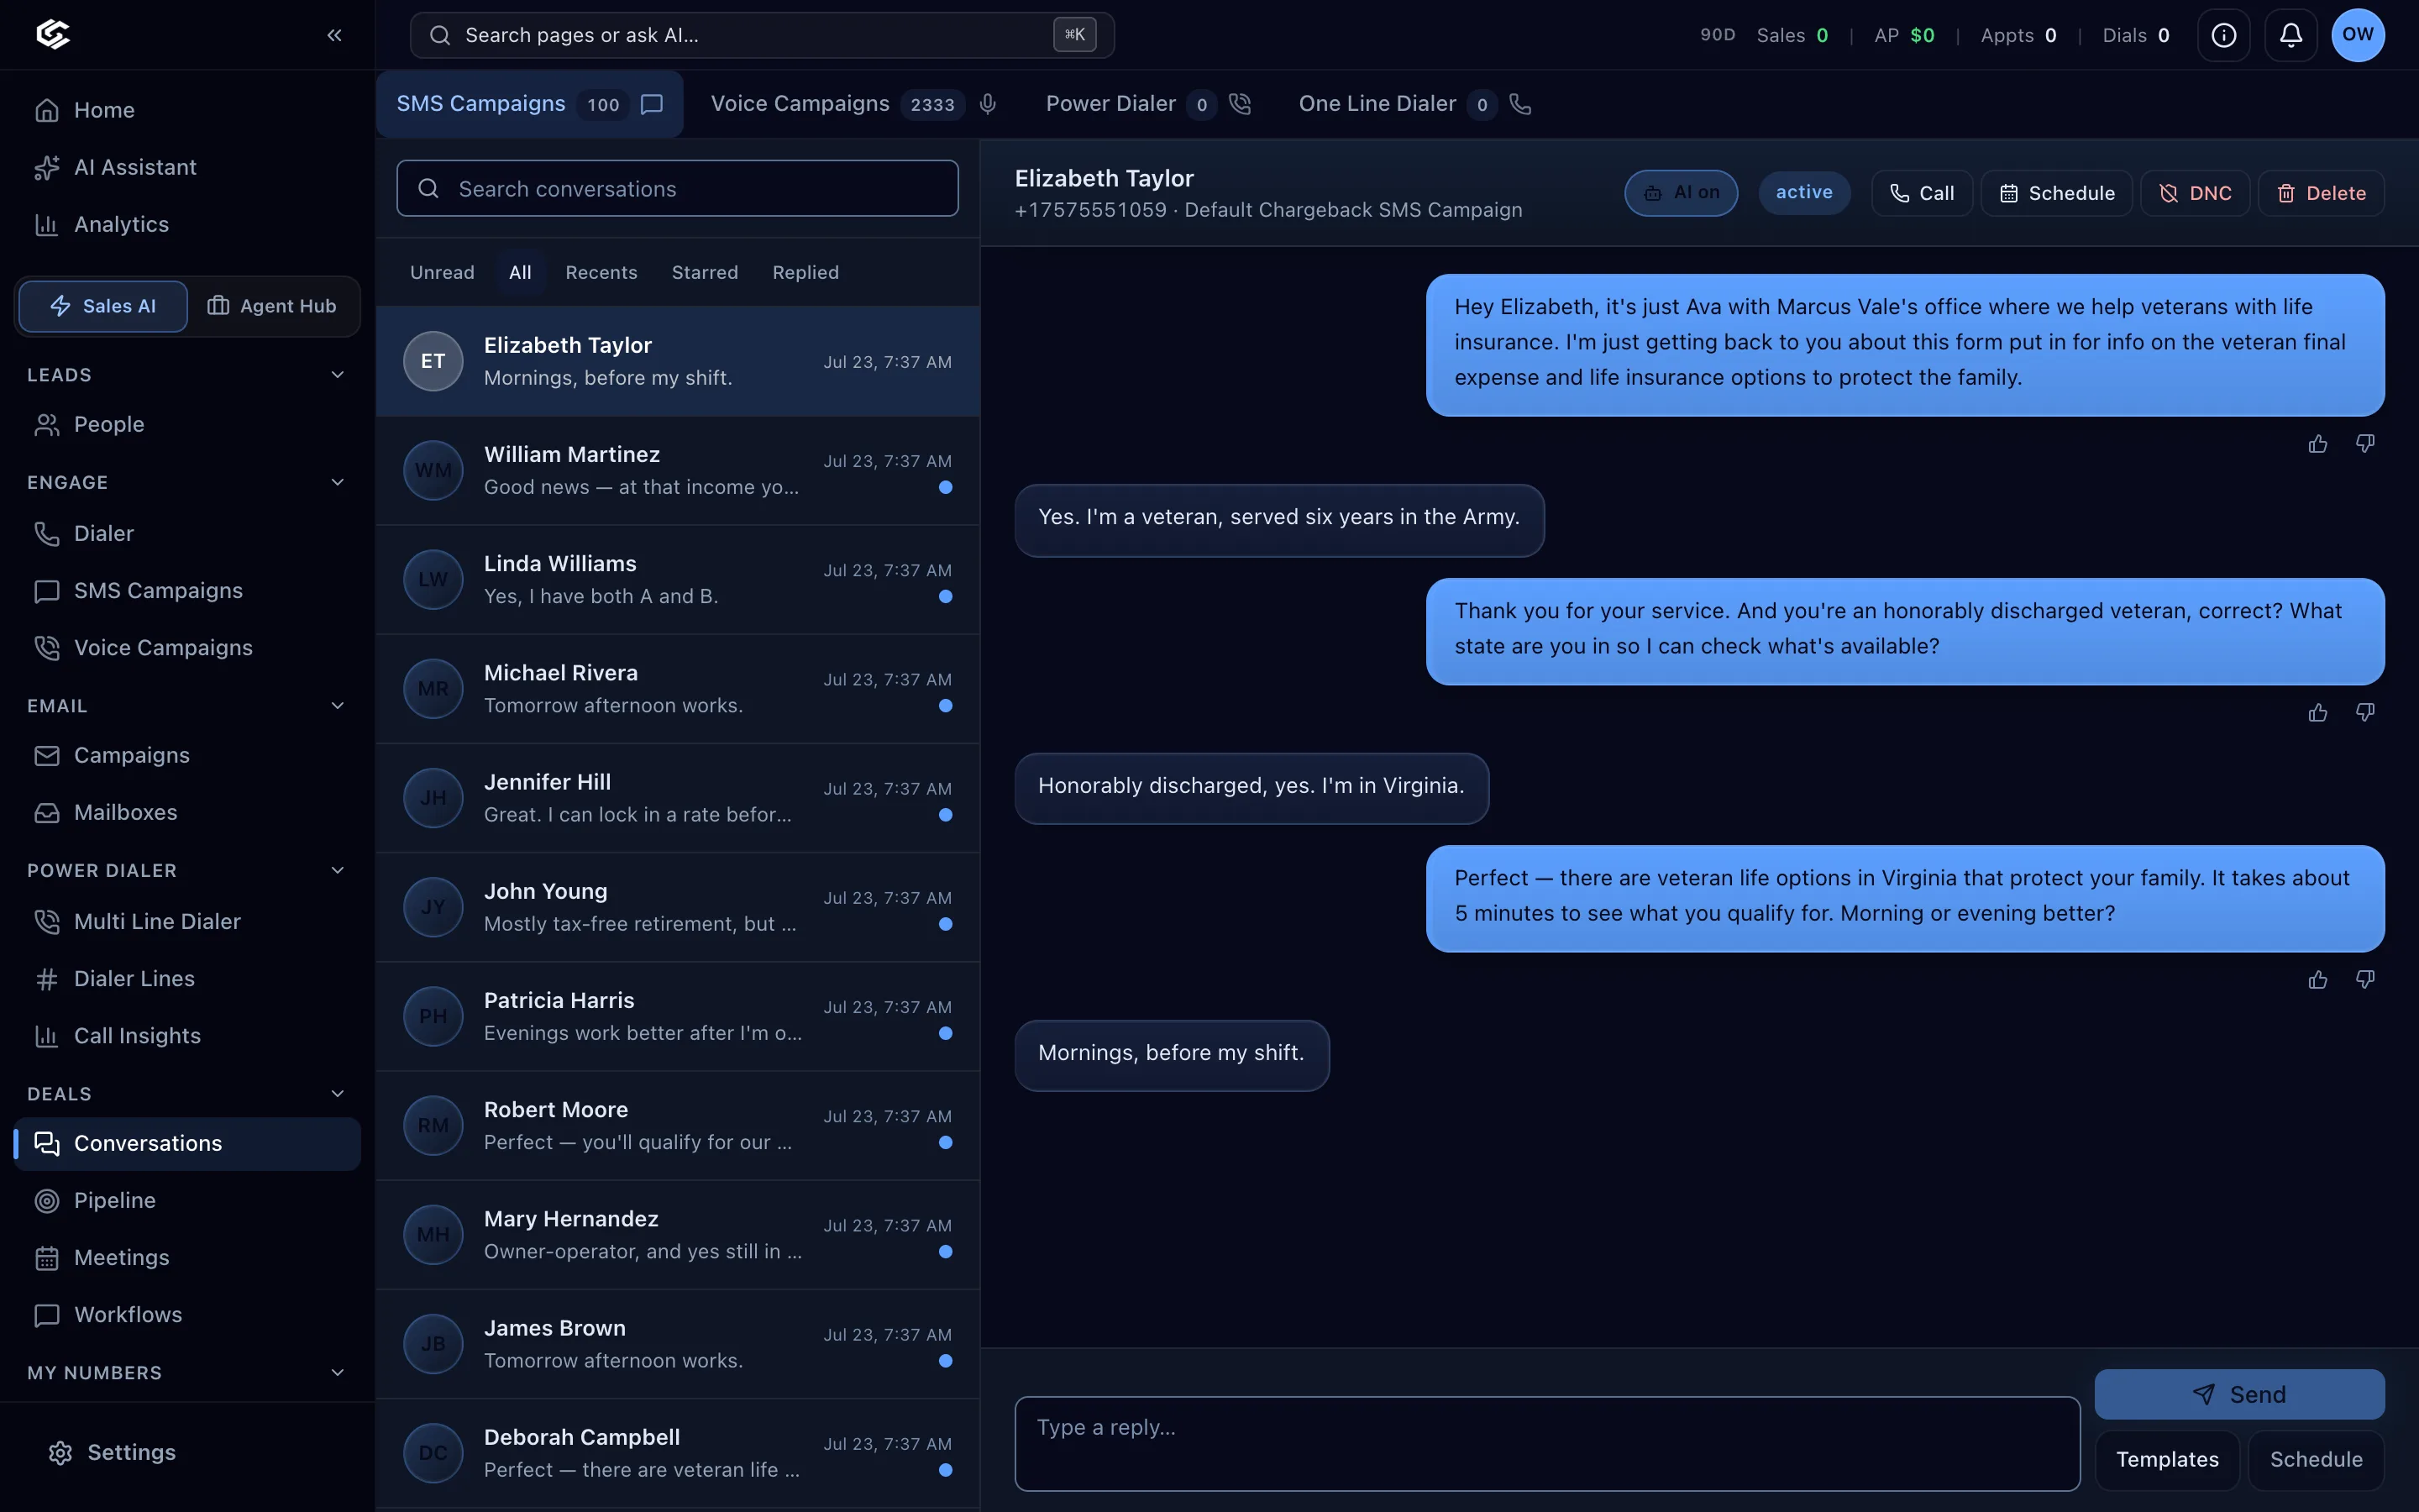The width and height of the screenshot is (2419, 1512).
Task: Delete the conversation
Action: [2321, 193]
